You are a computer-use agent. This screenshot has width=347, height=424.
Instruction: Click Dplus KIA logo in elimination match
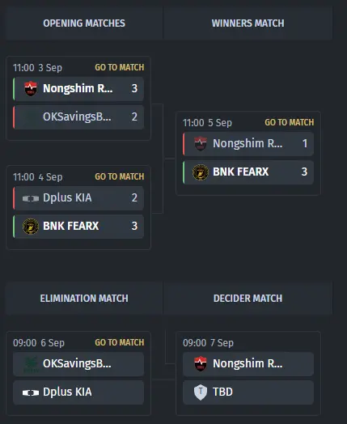[31, 392]
